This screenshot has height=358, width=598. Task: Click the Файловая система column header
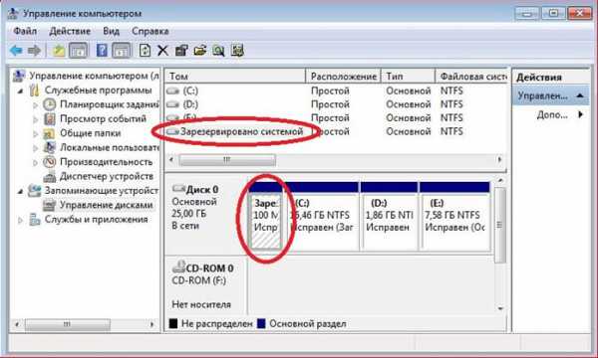(x=472, y=77)
